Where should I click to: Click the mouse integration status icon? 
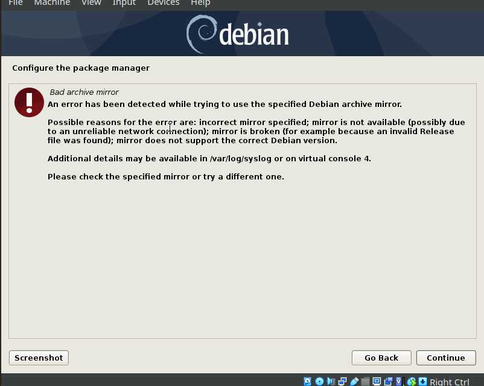tap(412, 381)
